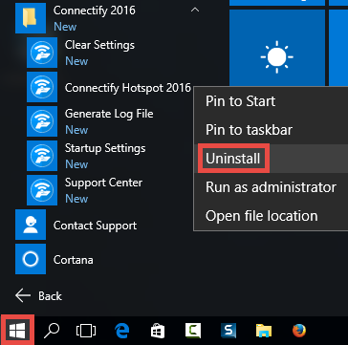Choose Run as administrator
Screen dimensions: 348x345
(x=271, y=187)
